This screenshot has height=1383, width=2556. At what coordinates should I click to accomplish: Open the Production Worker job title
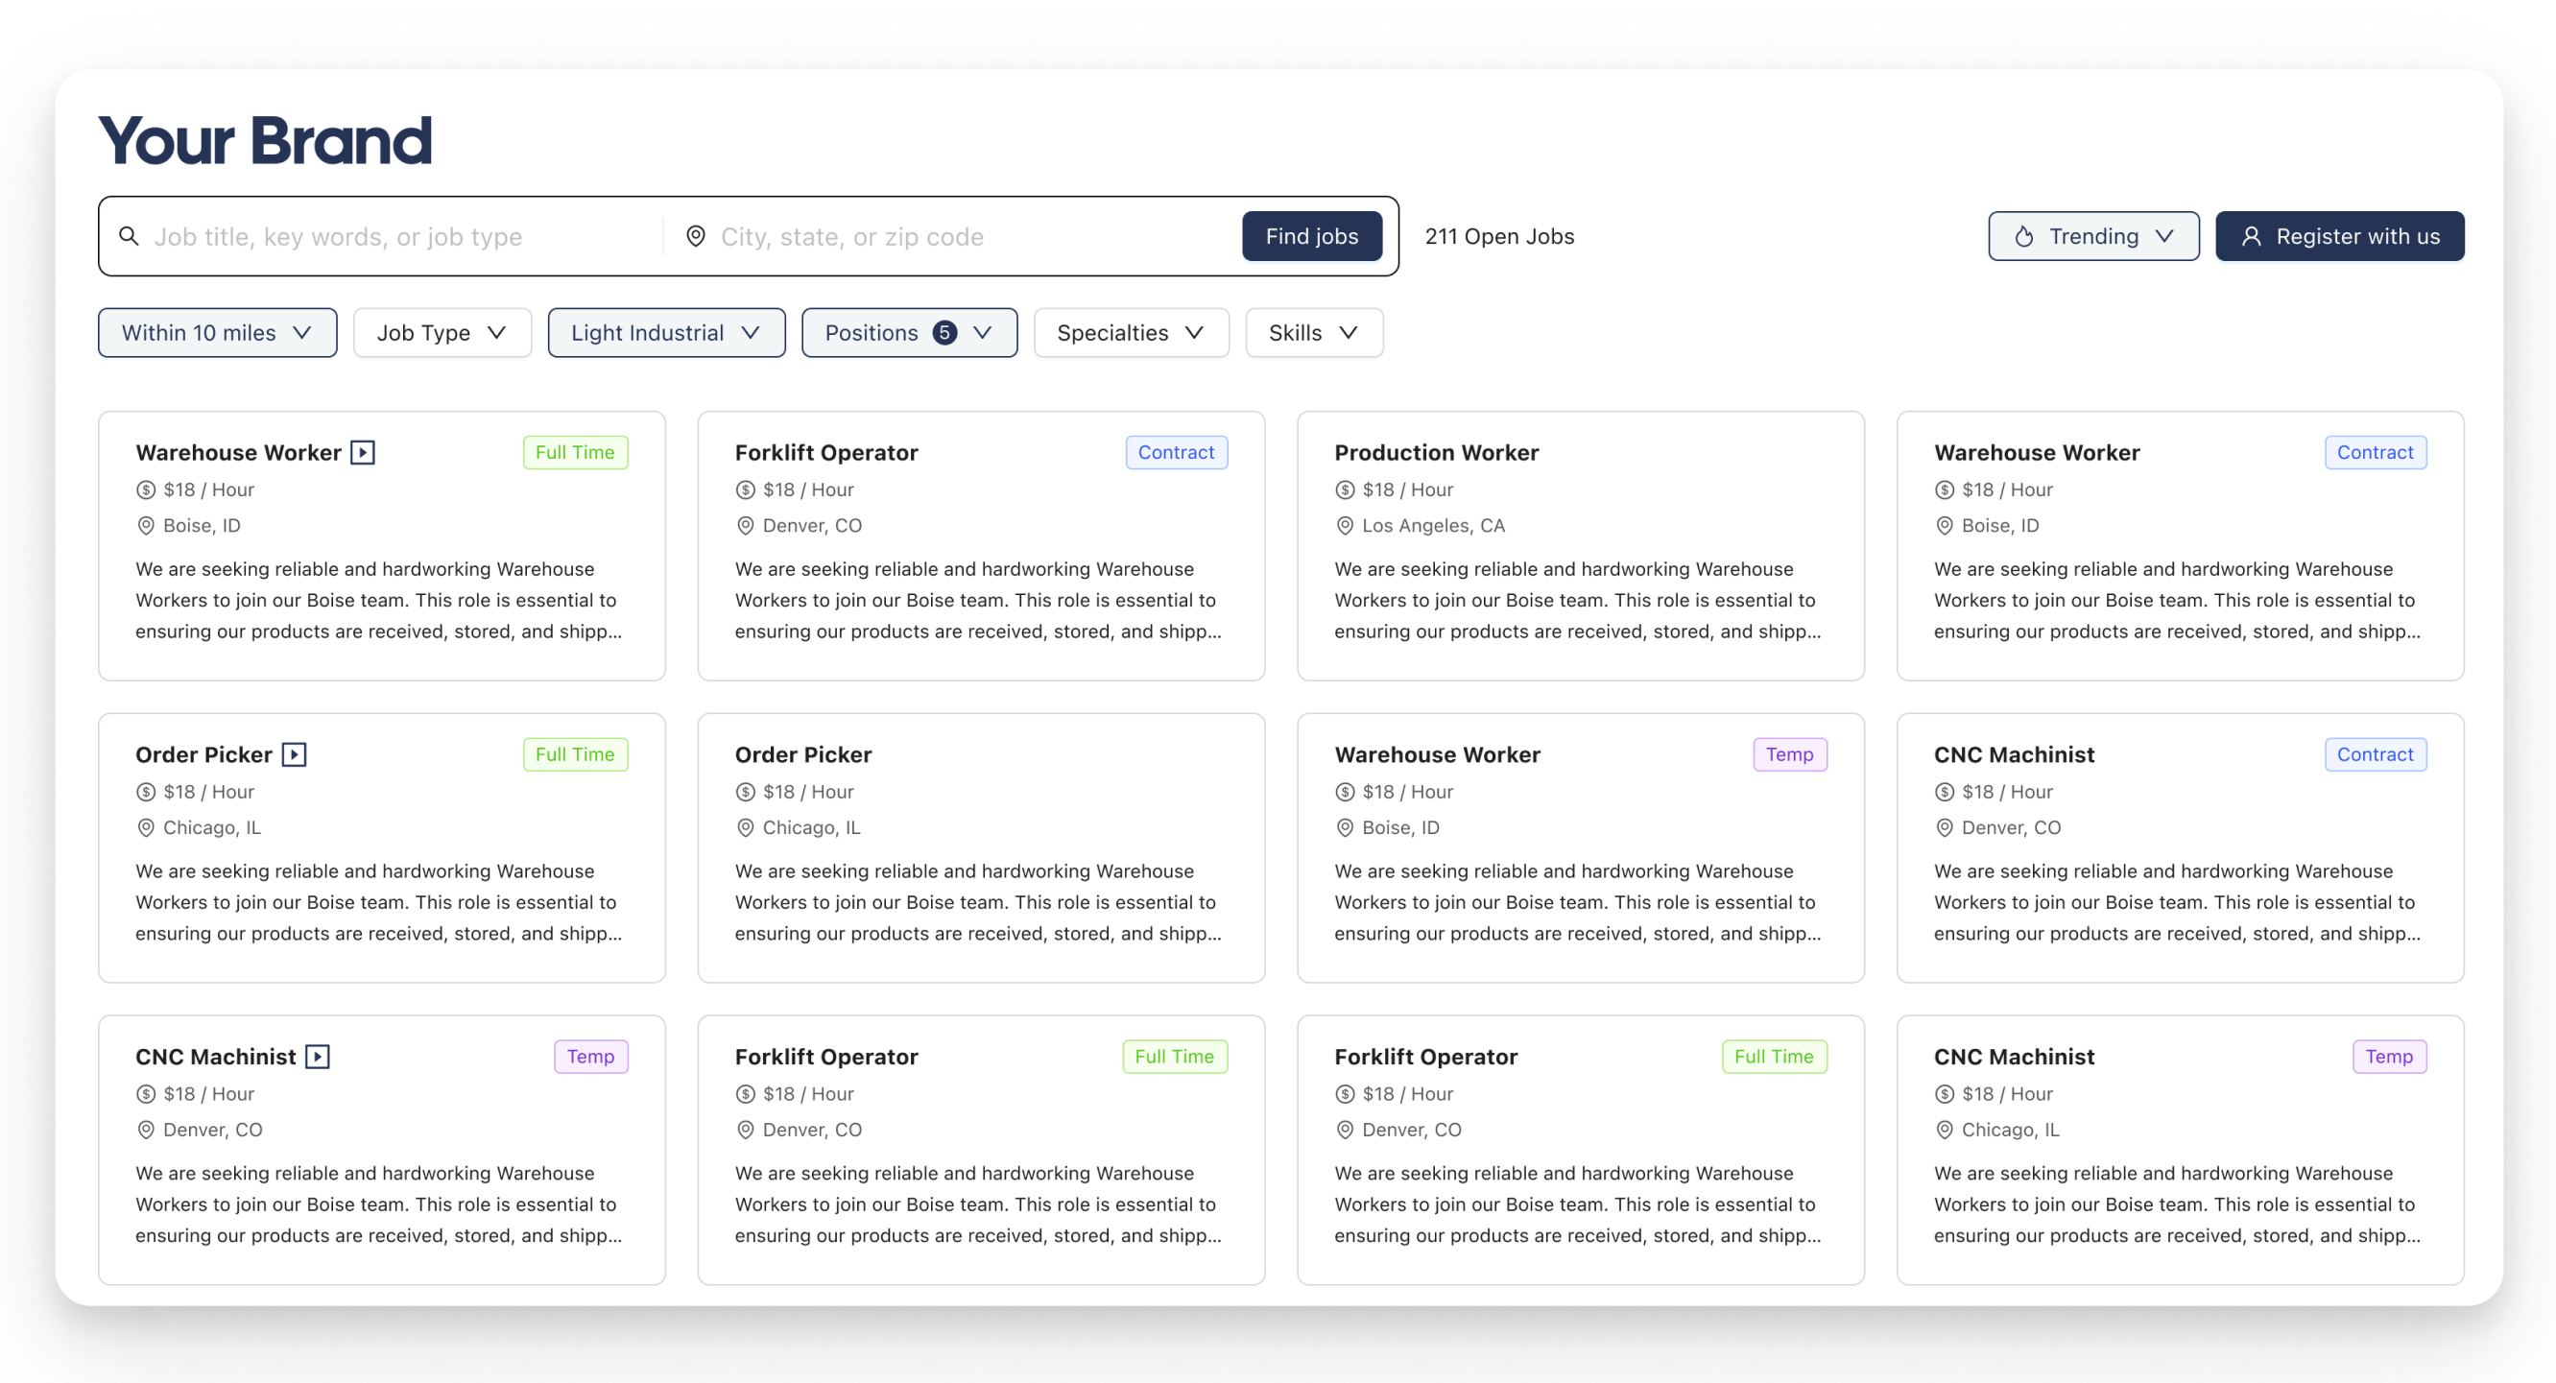[x=1436, y=452]
